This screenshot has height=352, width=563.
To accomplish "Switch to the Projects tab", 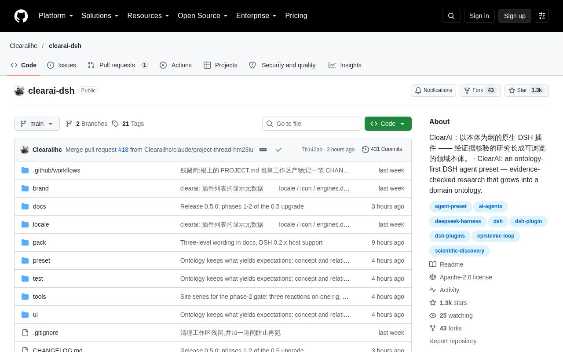I will (220, 65).
